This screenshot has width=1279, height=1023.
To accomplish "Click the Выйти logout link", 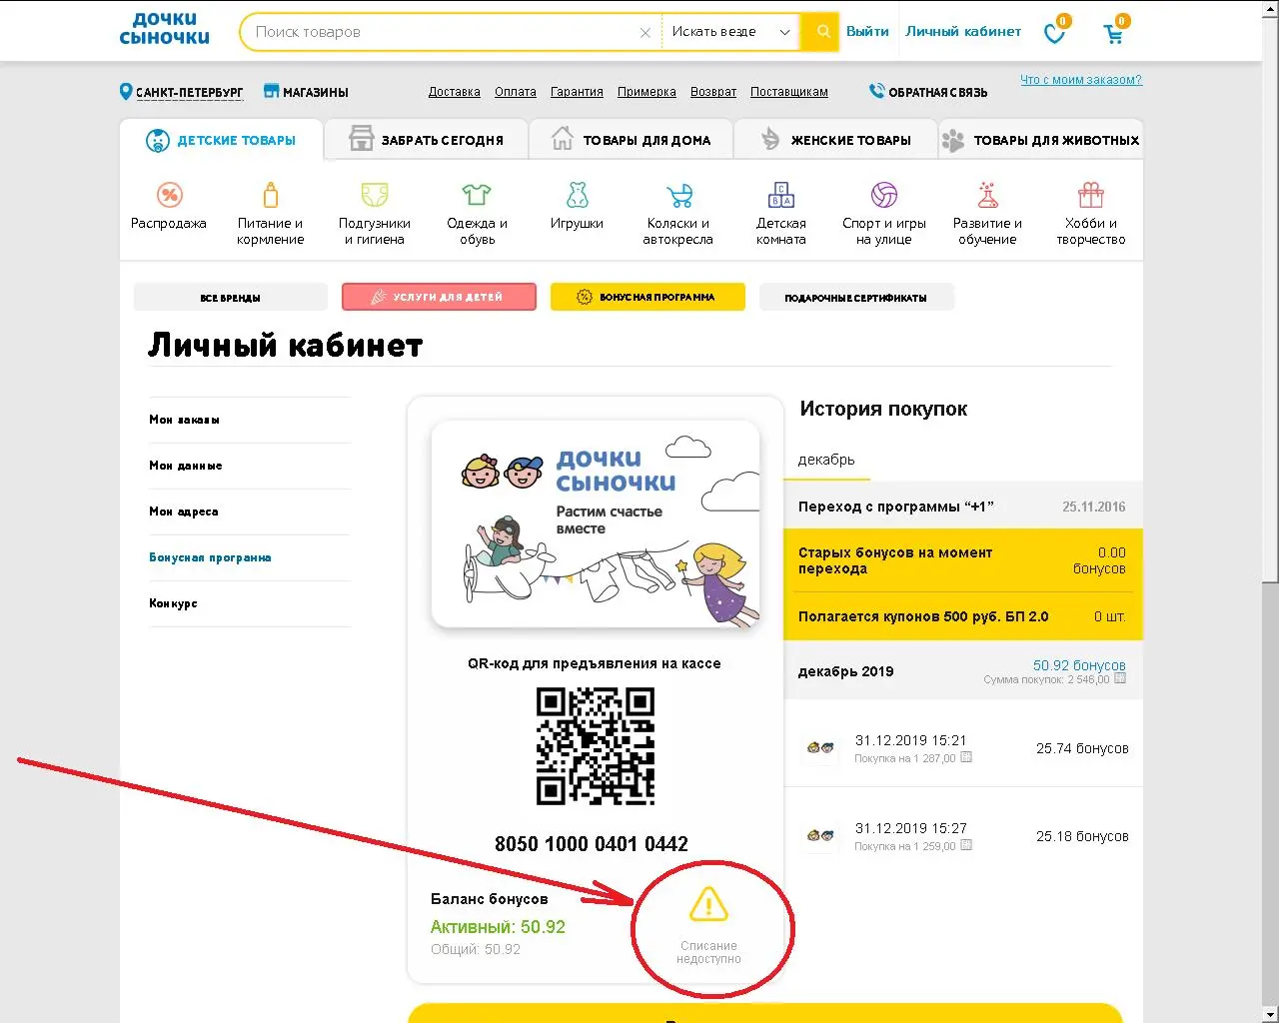I will [867, 32].
